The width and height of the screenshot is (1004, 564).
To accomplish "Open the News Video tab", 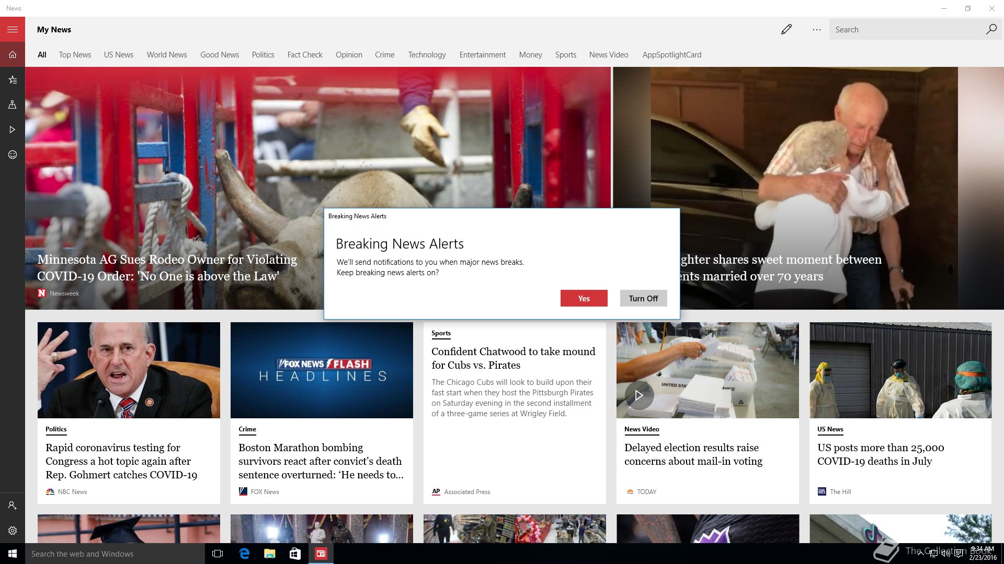I will (609, 55).
